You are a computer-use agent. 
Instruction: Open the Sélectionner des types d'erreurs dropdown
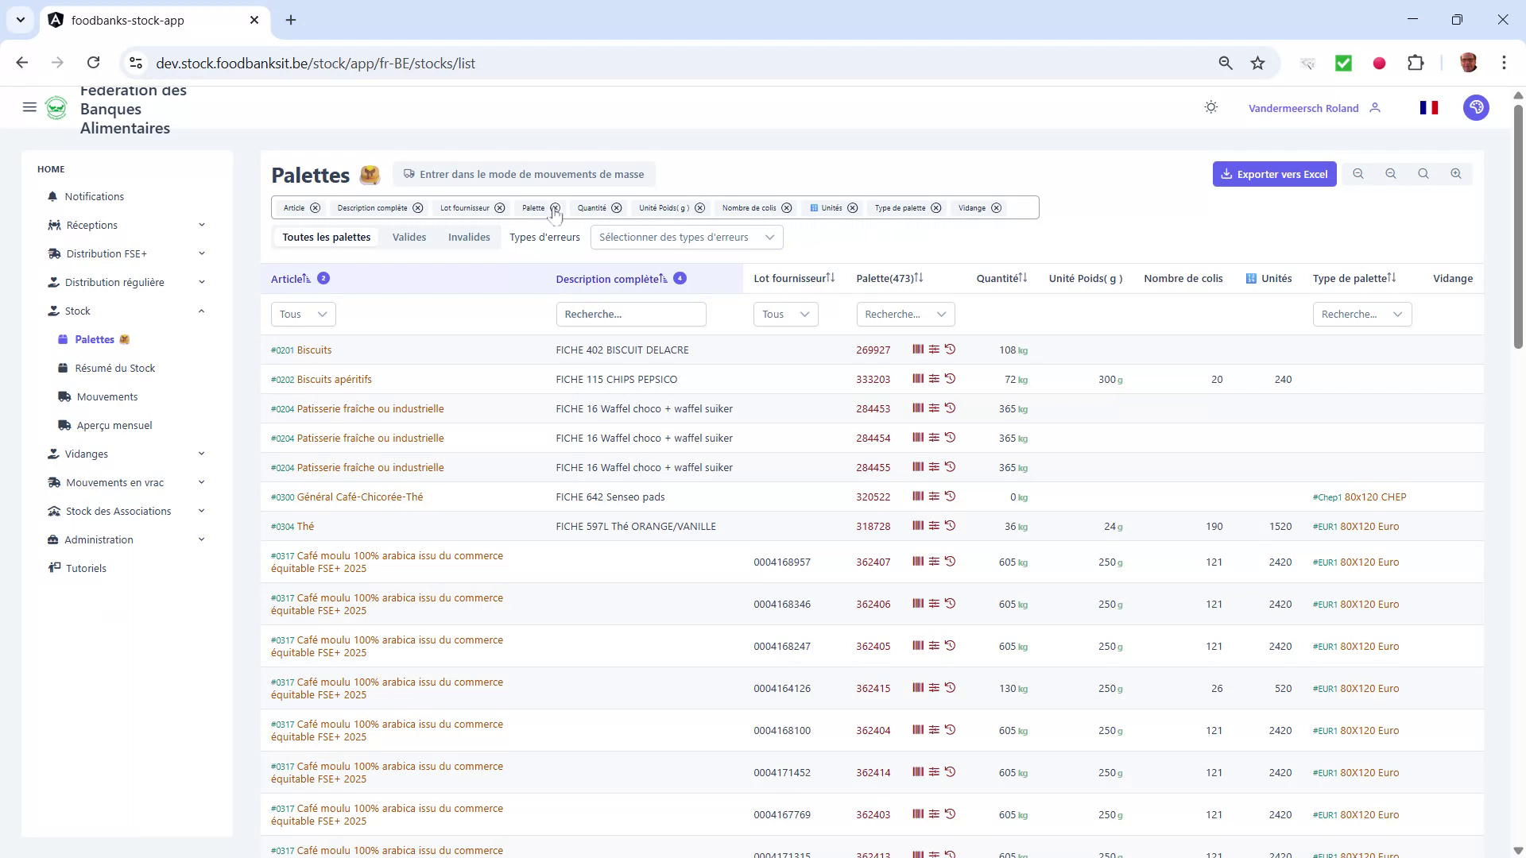(x=686, y=237)
